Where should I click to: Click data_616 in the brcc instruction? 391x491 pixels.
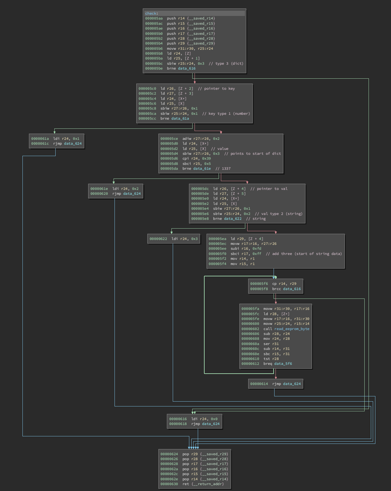point(292,289)
